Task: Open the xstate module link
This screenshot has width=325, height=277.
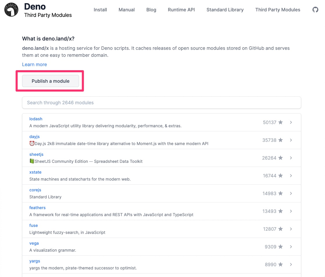Action: pos(35,172)
